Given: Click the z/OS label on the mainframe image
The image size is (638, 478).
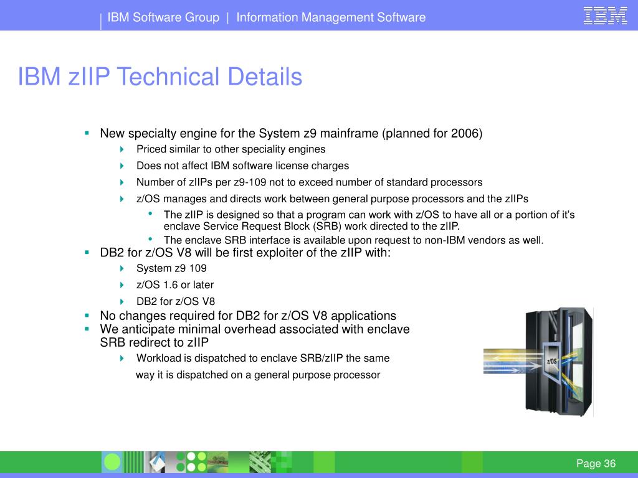Looking at the screenshot, I should (552, 361).
